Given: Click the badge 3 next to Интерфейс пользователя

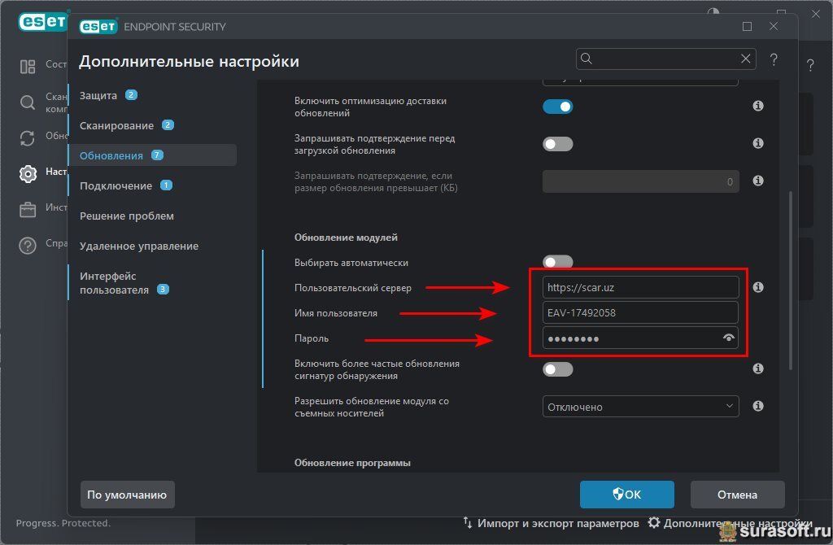Looking at the screenshot, I should click(163, 290).
